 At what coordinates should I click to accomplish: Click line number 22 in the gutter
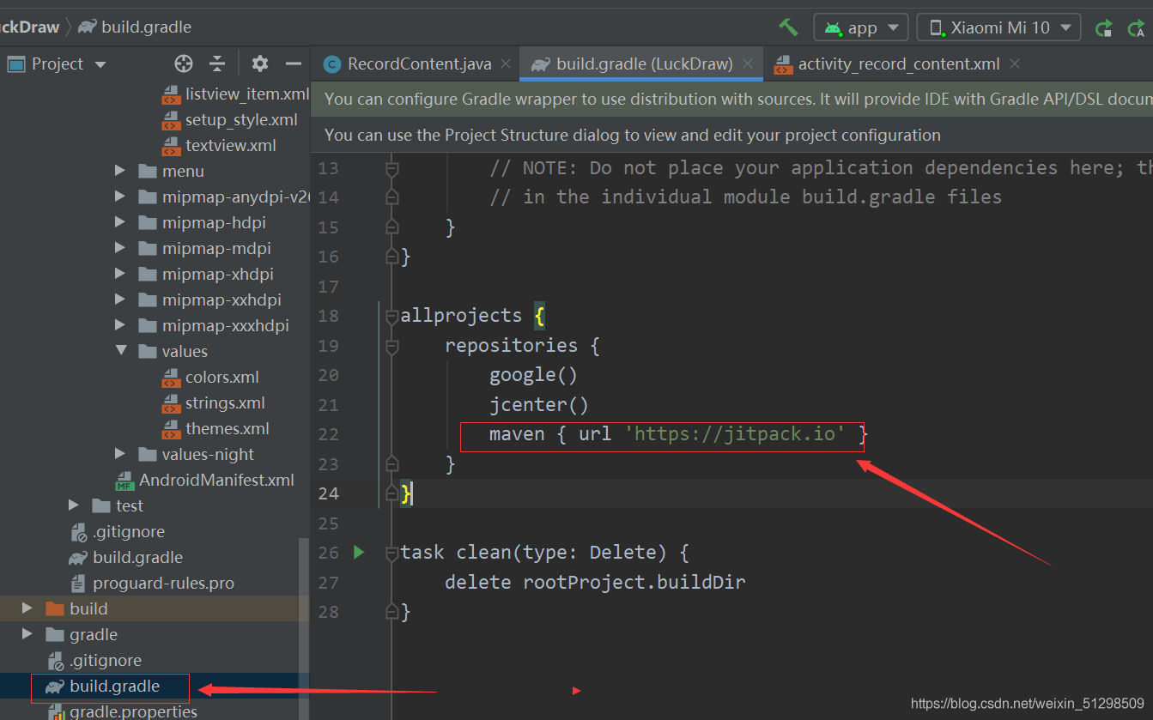point(328,434)
